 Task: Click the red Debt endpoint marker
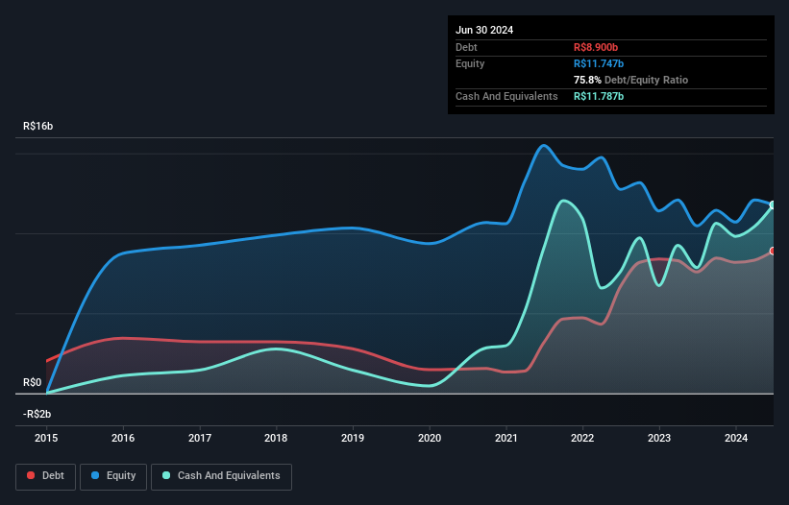coord(773,251)
